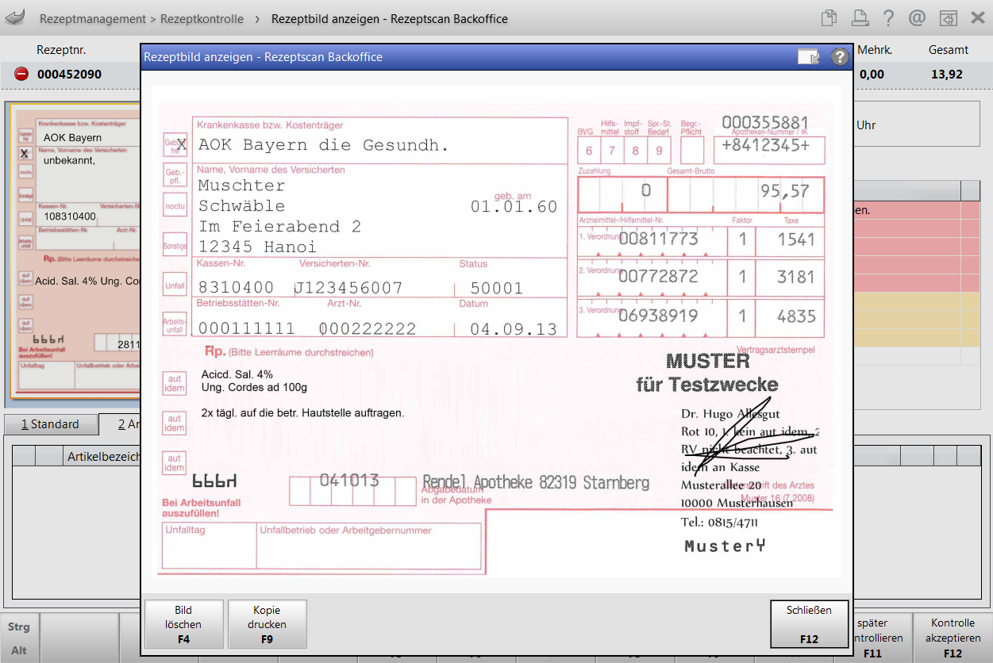
Task: Click the @ contact icon
Action: click(918, 17)
